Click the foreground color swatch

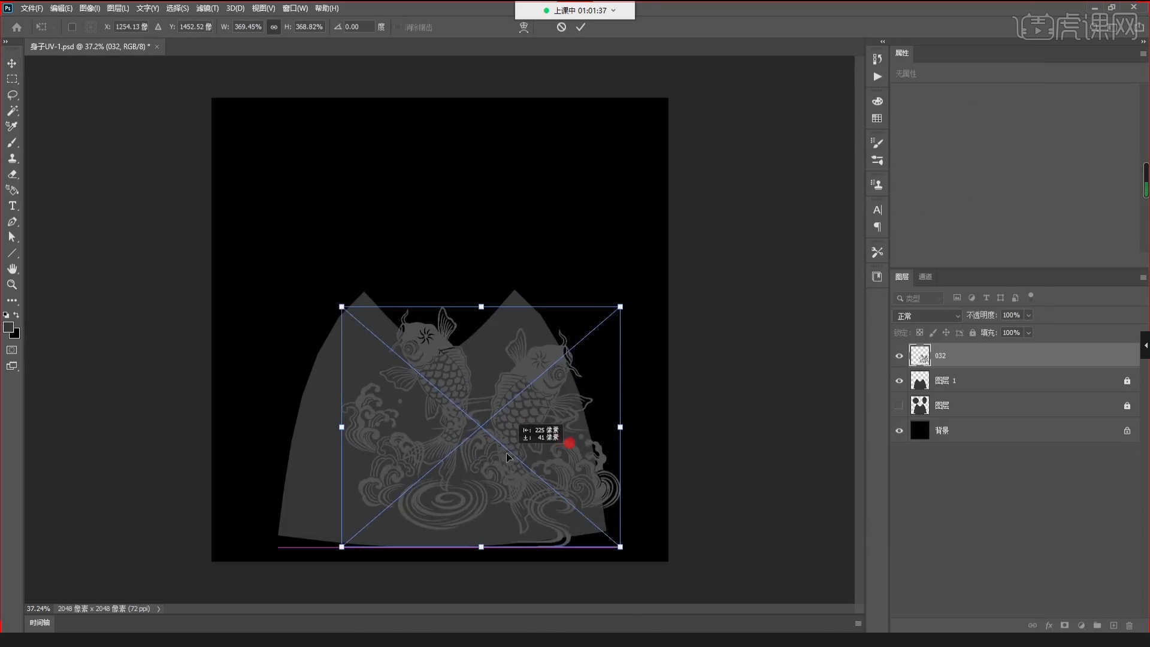coord(8,327)
